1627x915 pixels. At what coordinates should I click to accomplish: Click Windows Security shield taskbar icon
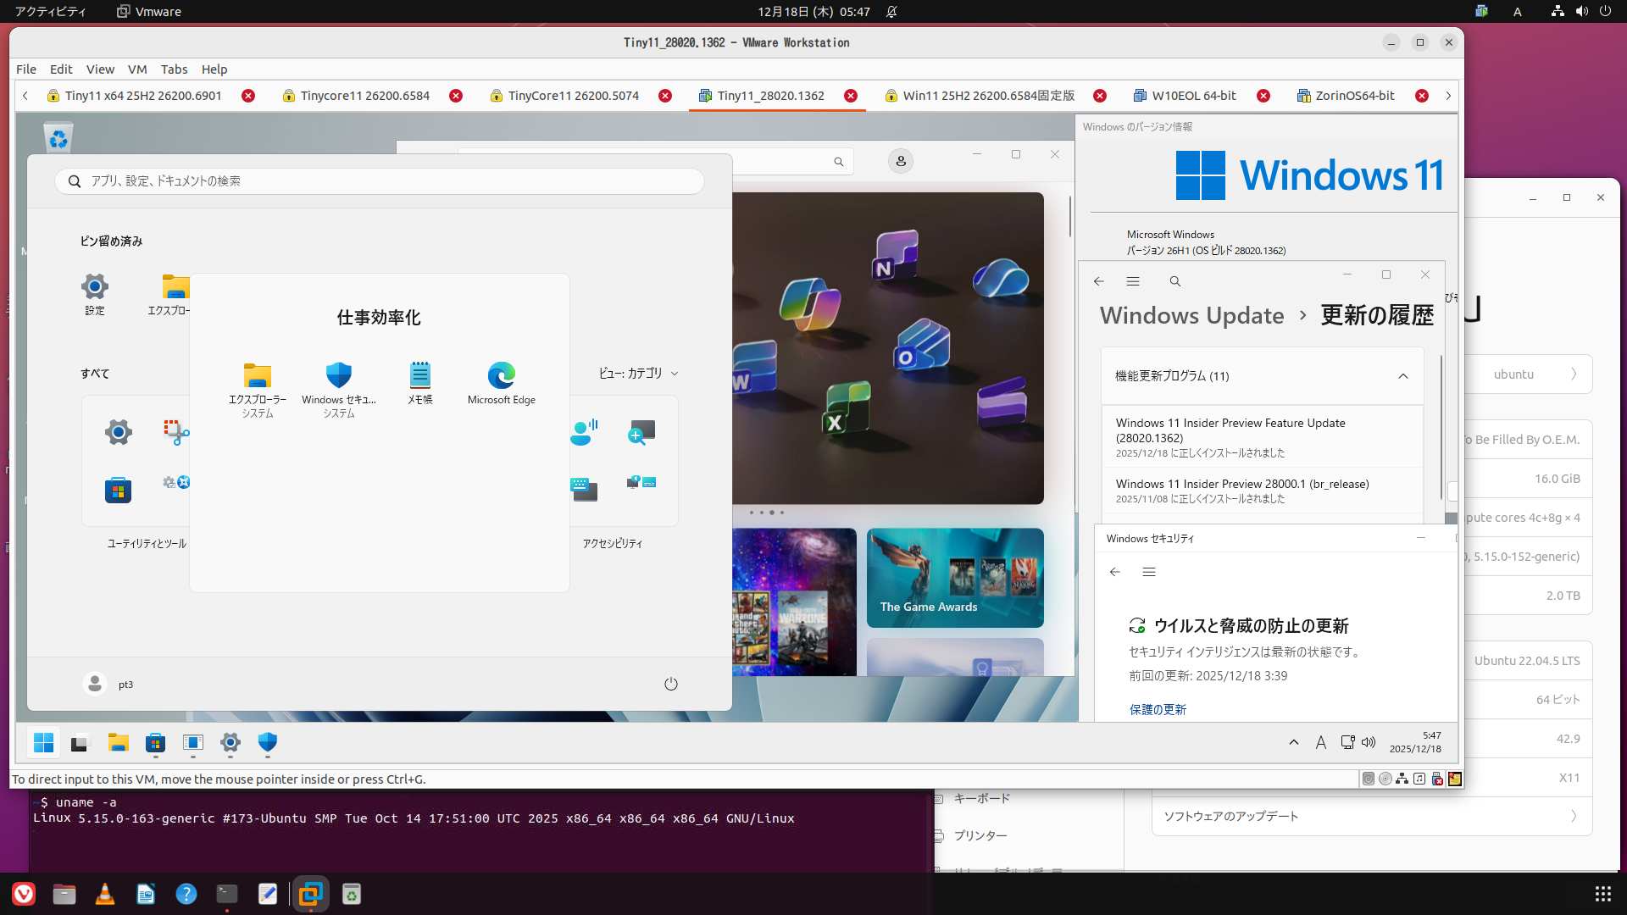268,743
